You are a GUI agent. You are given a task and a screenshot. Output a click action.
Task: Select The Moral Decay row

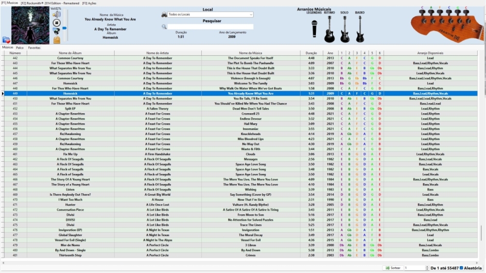(x=241, y=235)
